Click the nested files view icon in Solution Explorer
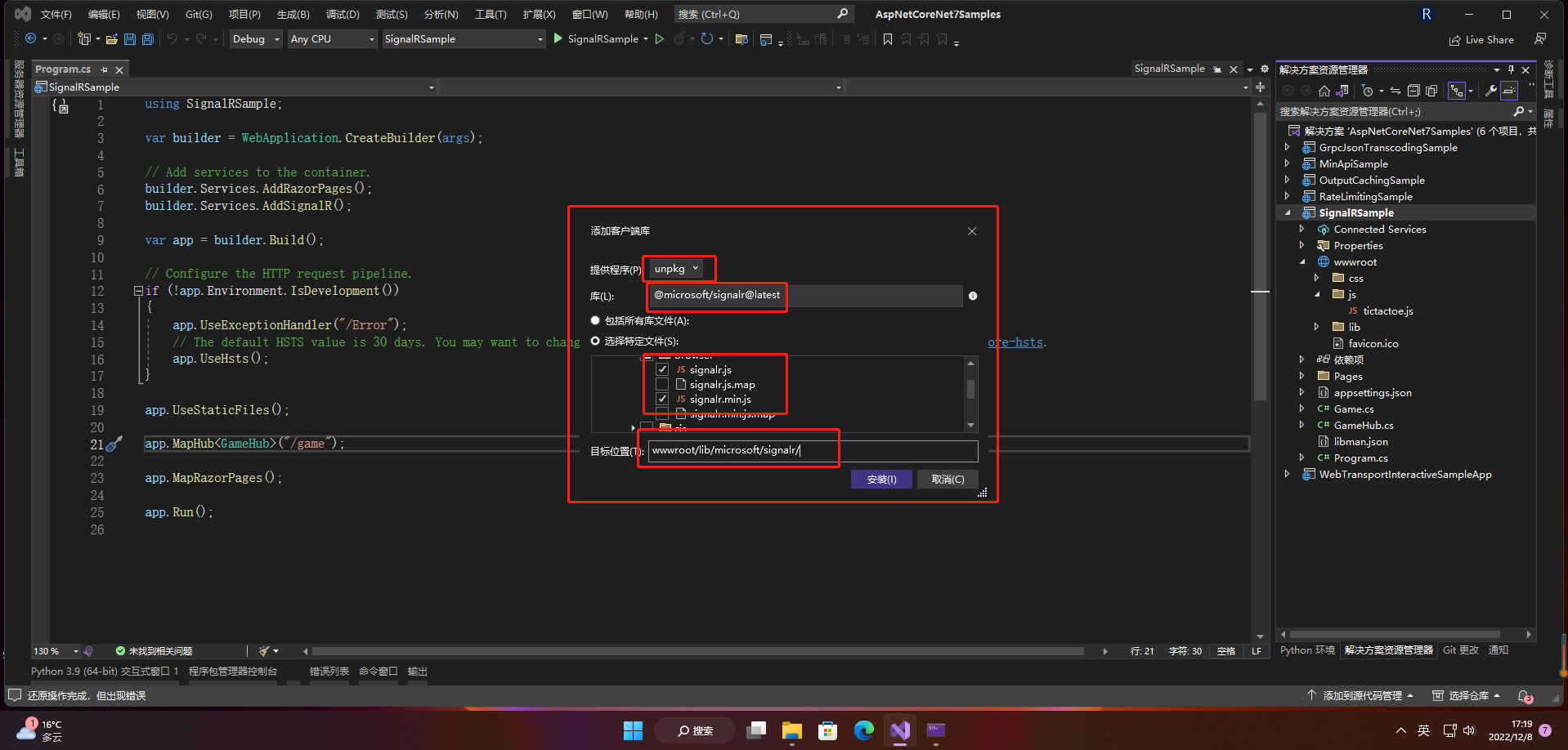This screenshot has width=1568, height=750. [1457, 91]
